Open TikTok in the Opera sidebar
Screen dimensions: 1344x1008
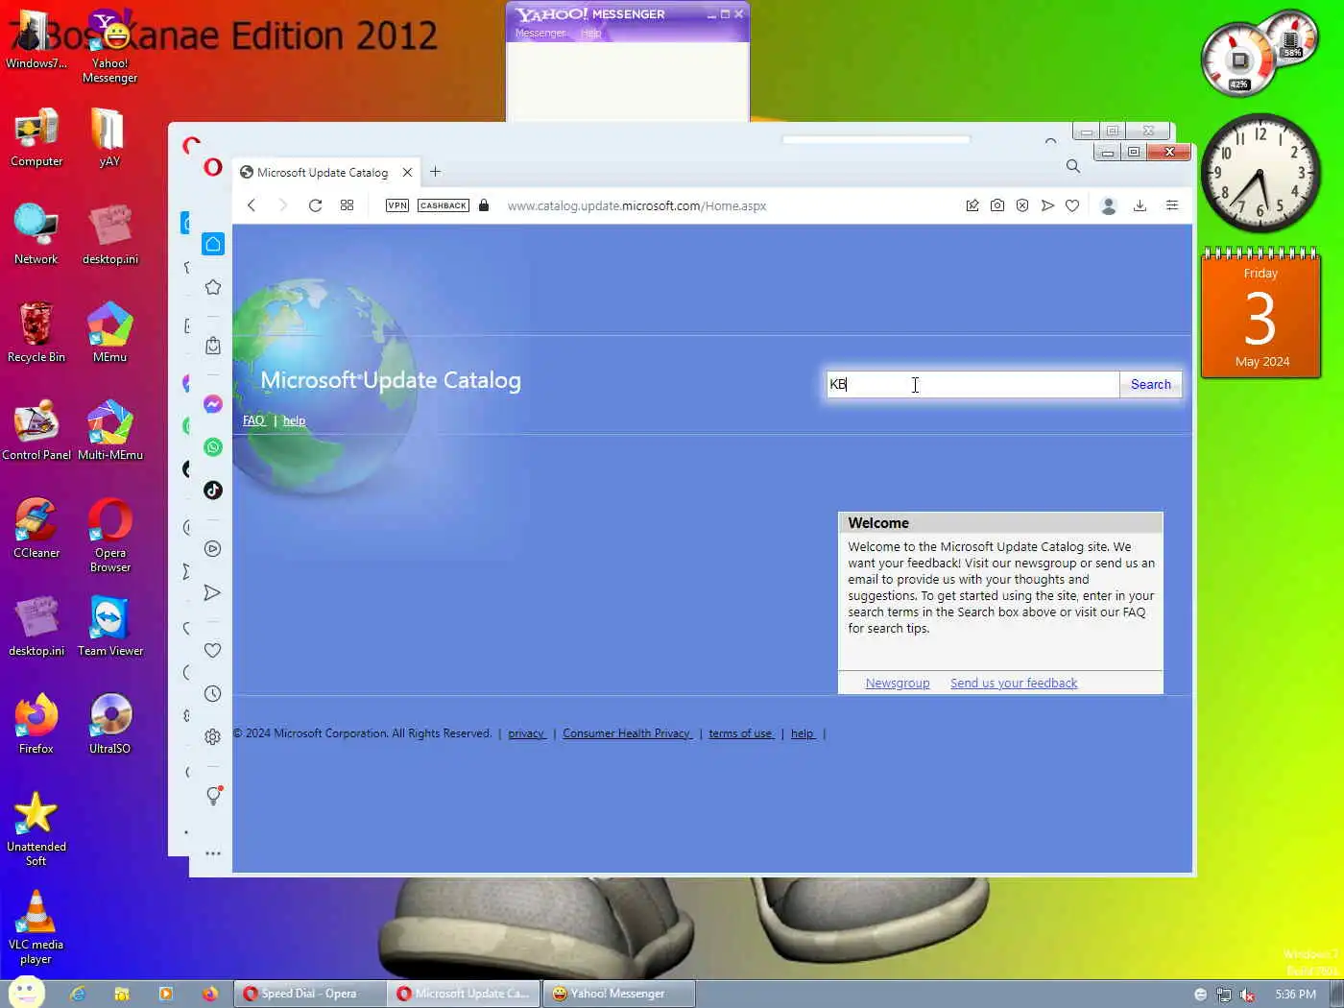pos(213,491)
